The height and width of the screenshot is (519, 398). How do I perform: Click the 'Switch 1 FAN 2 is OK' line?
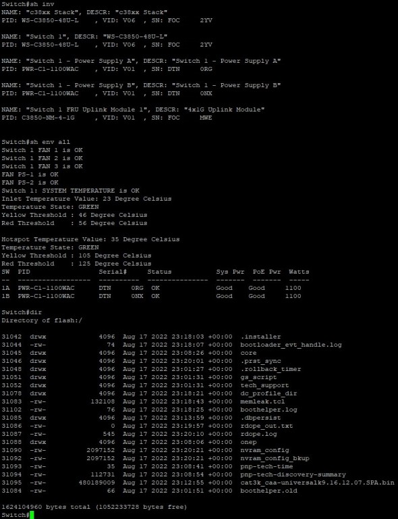42,158
